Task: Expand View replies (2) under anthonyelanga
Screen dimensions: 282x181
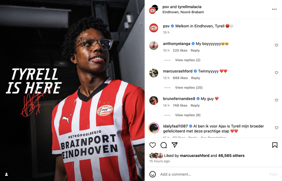Action: [x=188, y=60]
